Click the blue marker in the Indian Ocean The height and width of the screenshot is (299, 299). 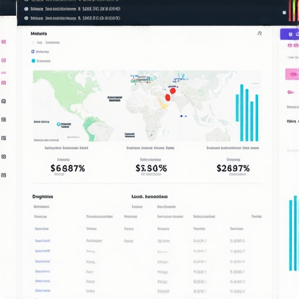[x=182, y=116]
